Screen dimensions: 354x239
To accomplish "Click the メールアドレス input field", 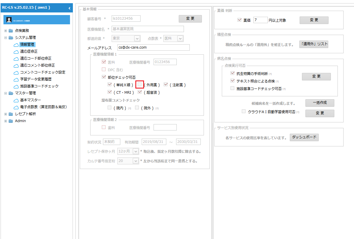I will (x=153, y=47).
